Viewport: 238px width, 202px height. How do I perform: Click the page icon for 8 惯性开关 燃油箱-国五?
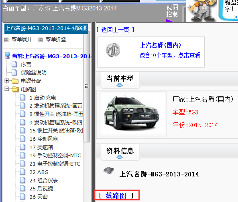(22, 114)
